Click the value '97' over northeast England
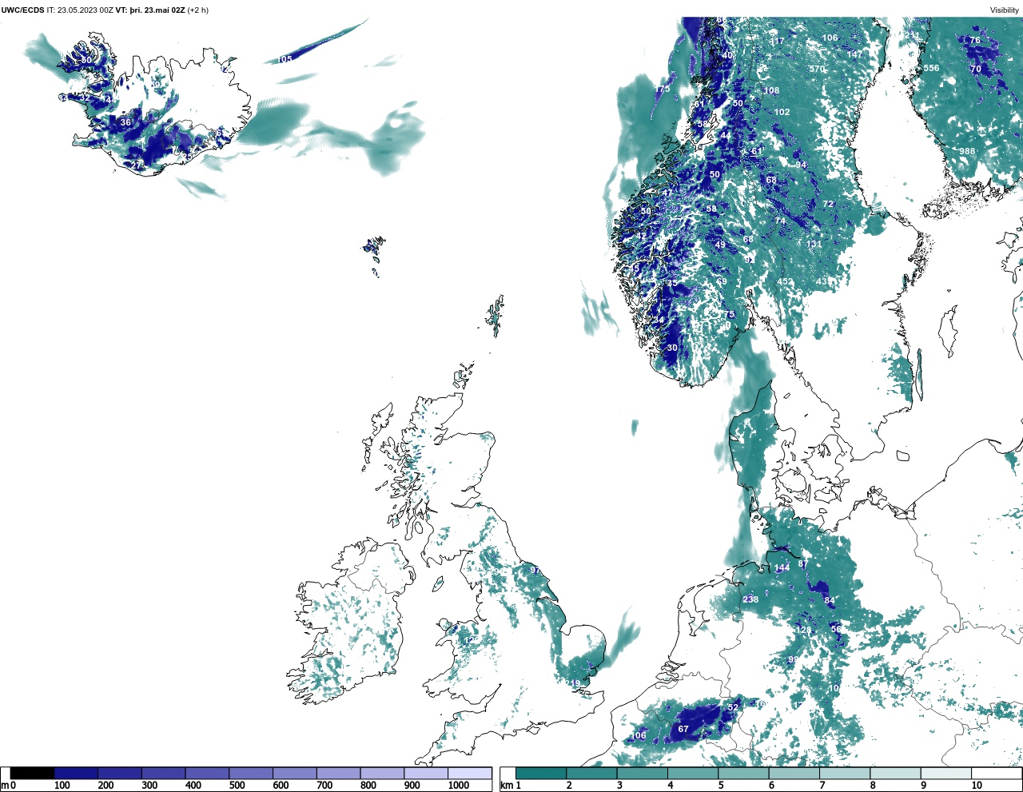The width and height of the screenshot is (1023, 792). (x=535, y=570)
